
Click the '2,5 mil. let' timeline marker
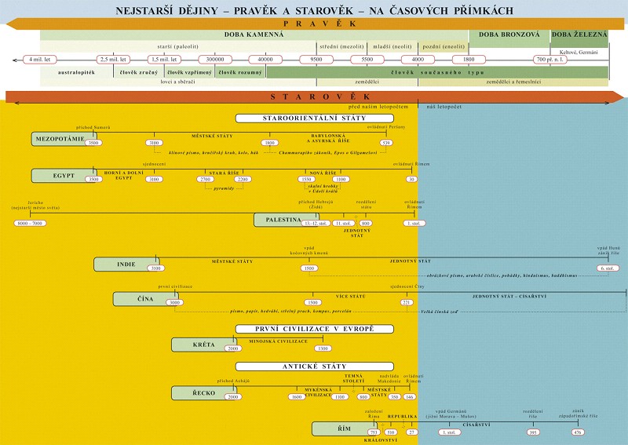tap(113, 60)
